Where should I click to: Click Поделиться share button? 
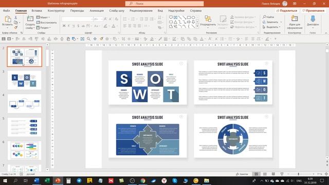(287, 10)
